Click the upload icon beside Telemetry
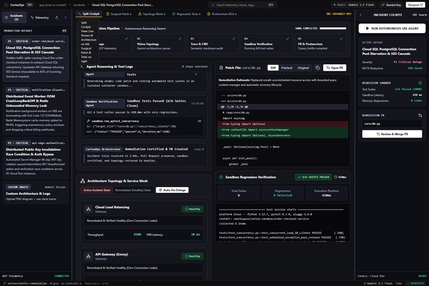 tap(56, 18)
